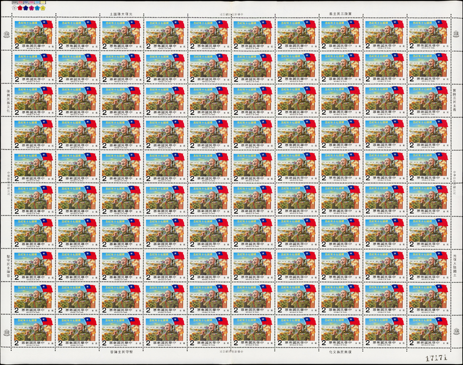Click the round emblem beside serial number 17171
Image resolution: width=463 pixels, height=365 pixels.
coord(456,332)
